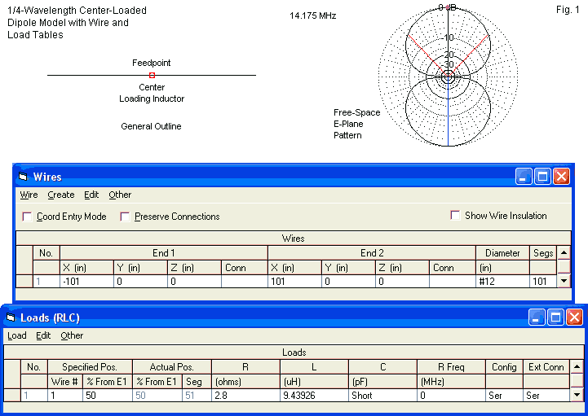
Task: Select the wire diameter cell showing #12
Action: coord(502,281)
